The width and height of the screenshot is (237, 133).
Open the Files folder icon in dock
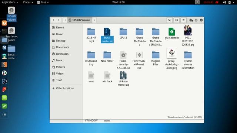pos(4,40)
